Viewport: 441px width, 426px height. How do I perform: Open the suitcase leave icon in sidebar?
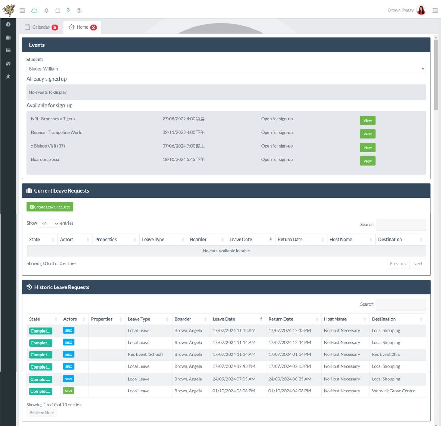(x=8, y=37)
